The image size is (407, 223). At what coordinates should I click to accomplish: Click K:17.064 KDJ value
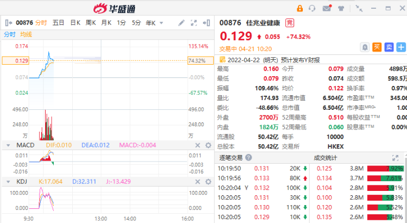(50, 182)
